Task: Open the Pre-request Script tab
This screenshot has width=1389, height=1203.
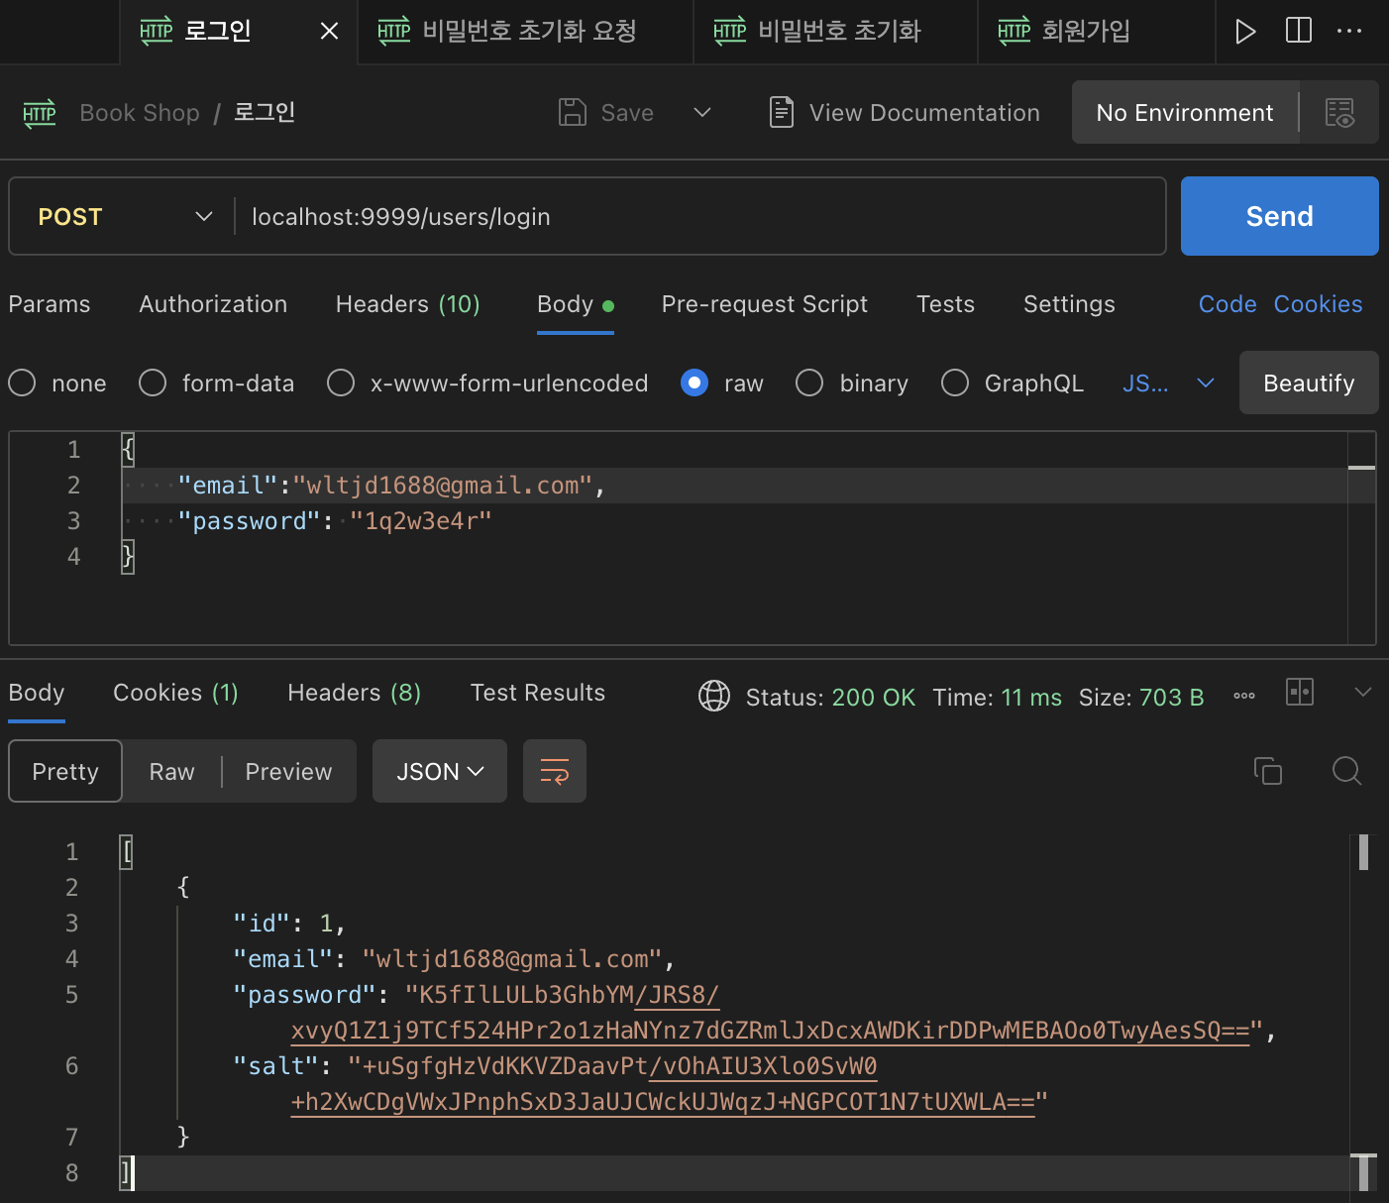Action: pos(765,304)
